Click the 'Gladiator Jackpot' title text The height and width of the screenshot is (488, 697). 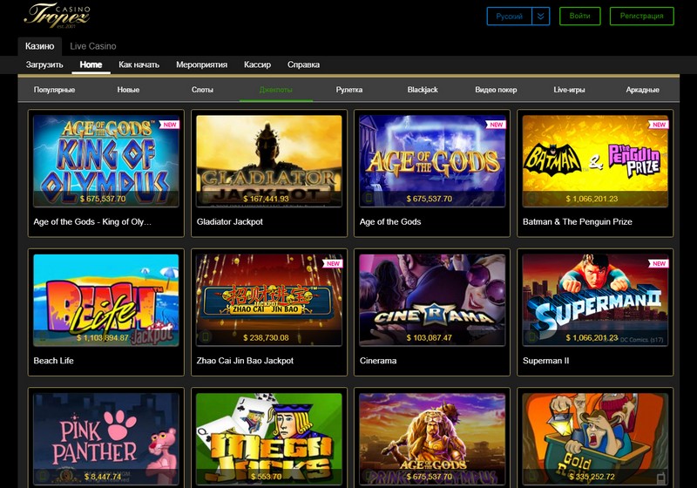230,221
